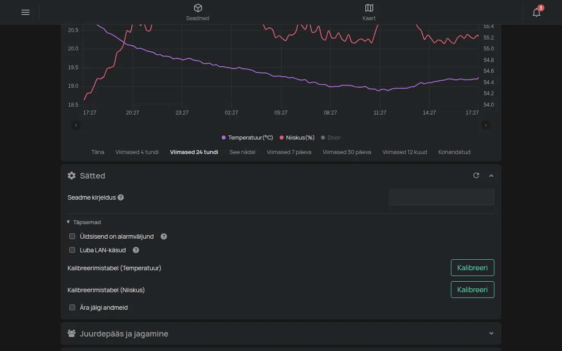The image size is (562, 351).
Task: Check the Ära jälgi andmeid option
Action: click(72, 308)
